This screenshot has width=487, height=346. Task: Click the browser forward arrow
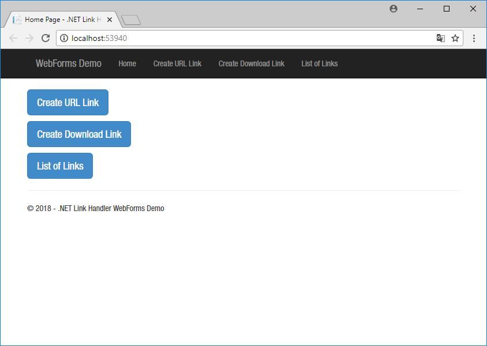pyautogui.click(x=29, y=38)
